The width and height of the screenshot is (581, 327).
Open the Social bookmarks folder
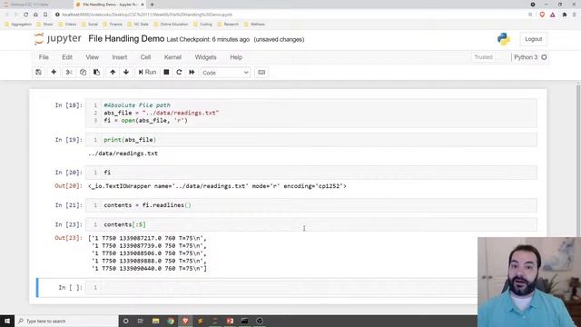89,25
